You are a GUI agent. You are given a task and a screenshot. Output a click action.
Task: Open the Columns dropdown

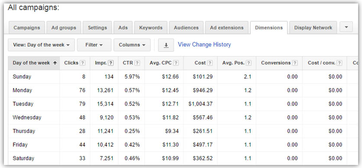point(132,45)
